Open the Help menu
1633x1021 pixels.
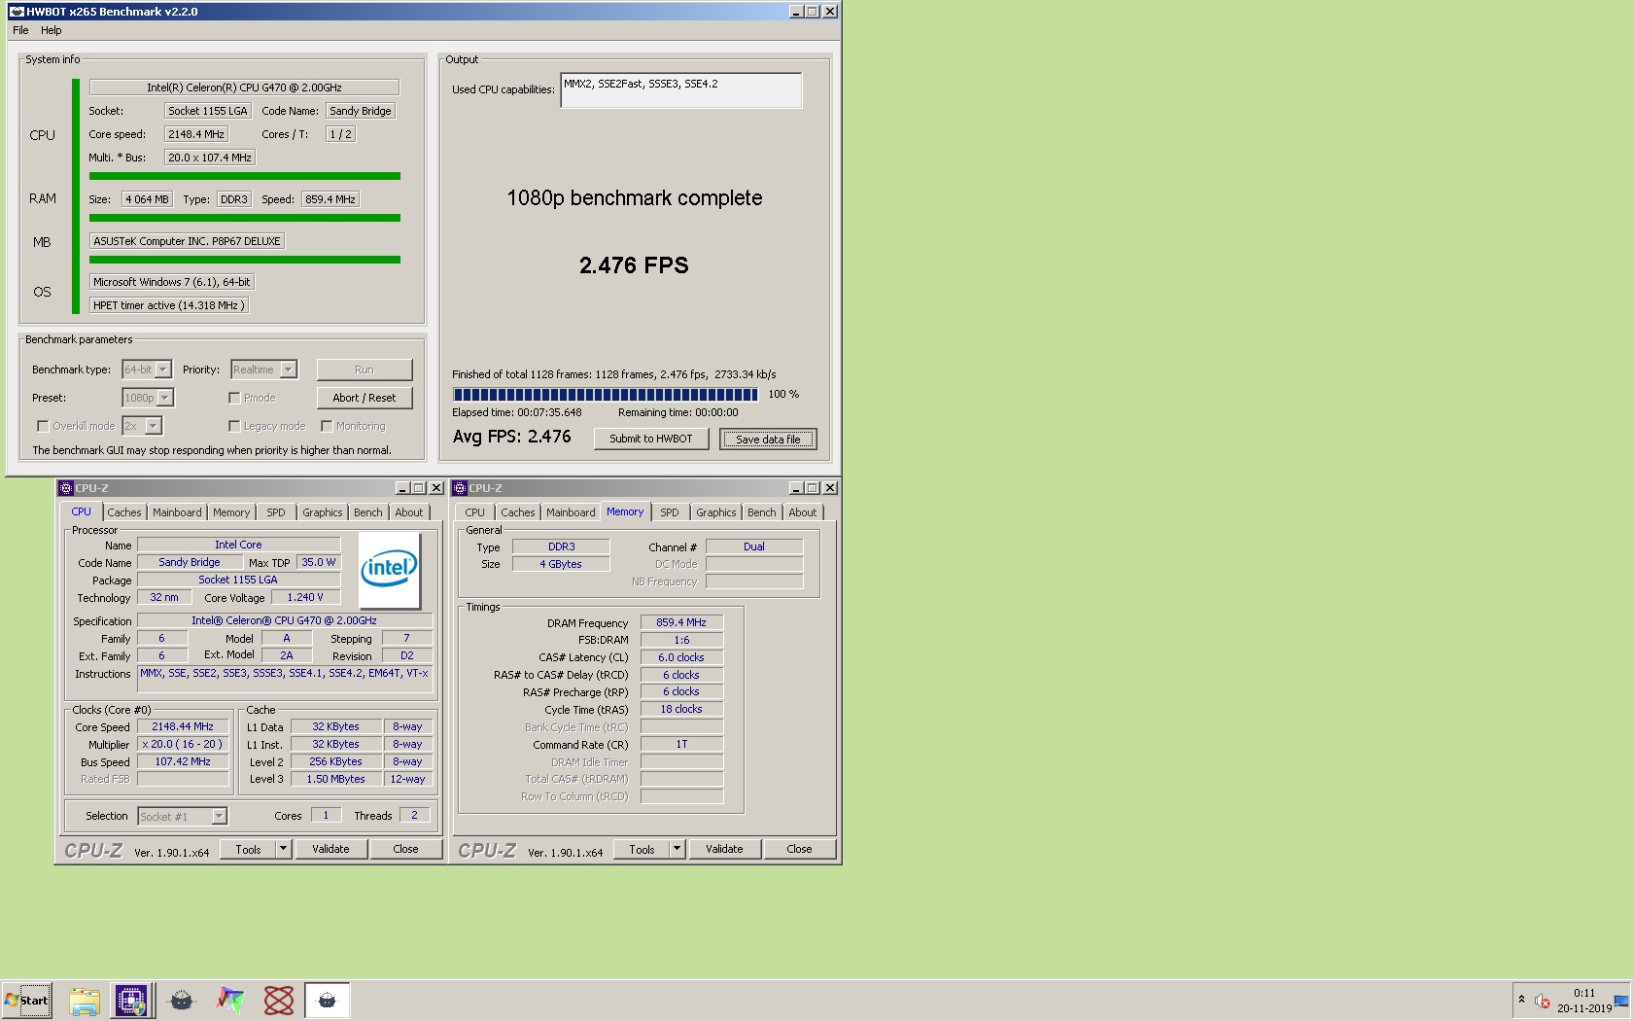coord(52,30)
